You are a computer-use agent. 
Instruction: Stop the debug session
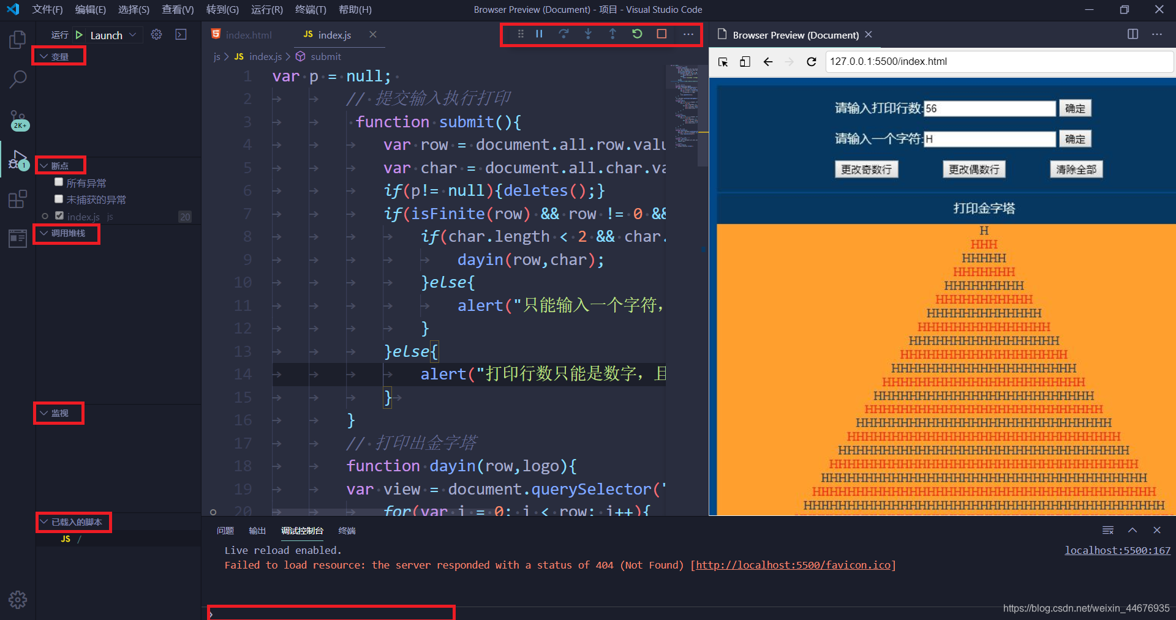click(661, 34)
